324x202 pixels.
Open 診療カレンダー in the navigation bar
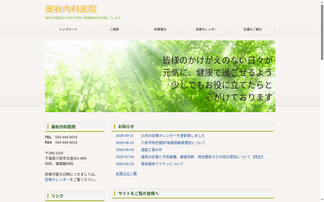pos(206,29)
